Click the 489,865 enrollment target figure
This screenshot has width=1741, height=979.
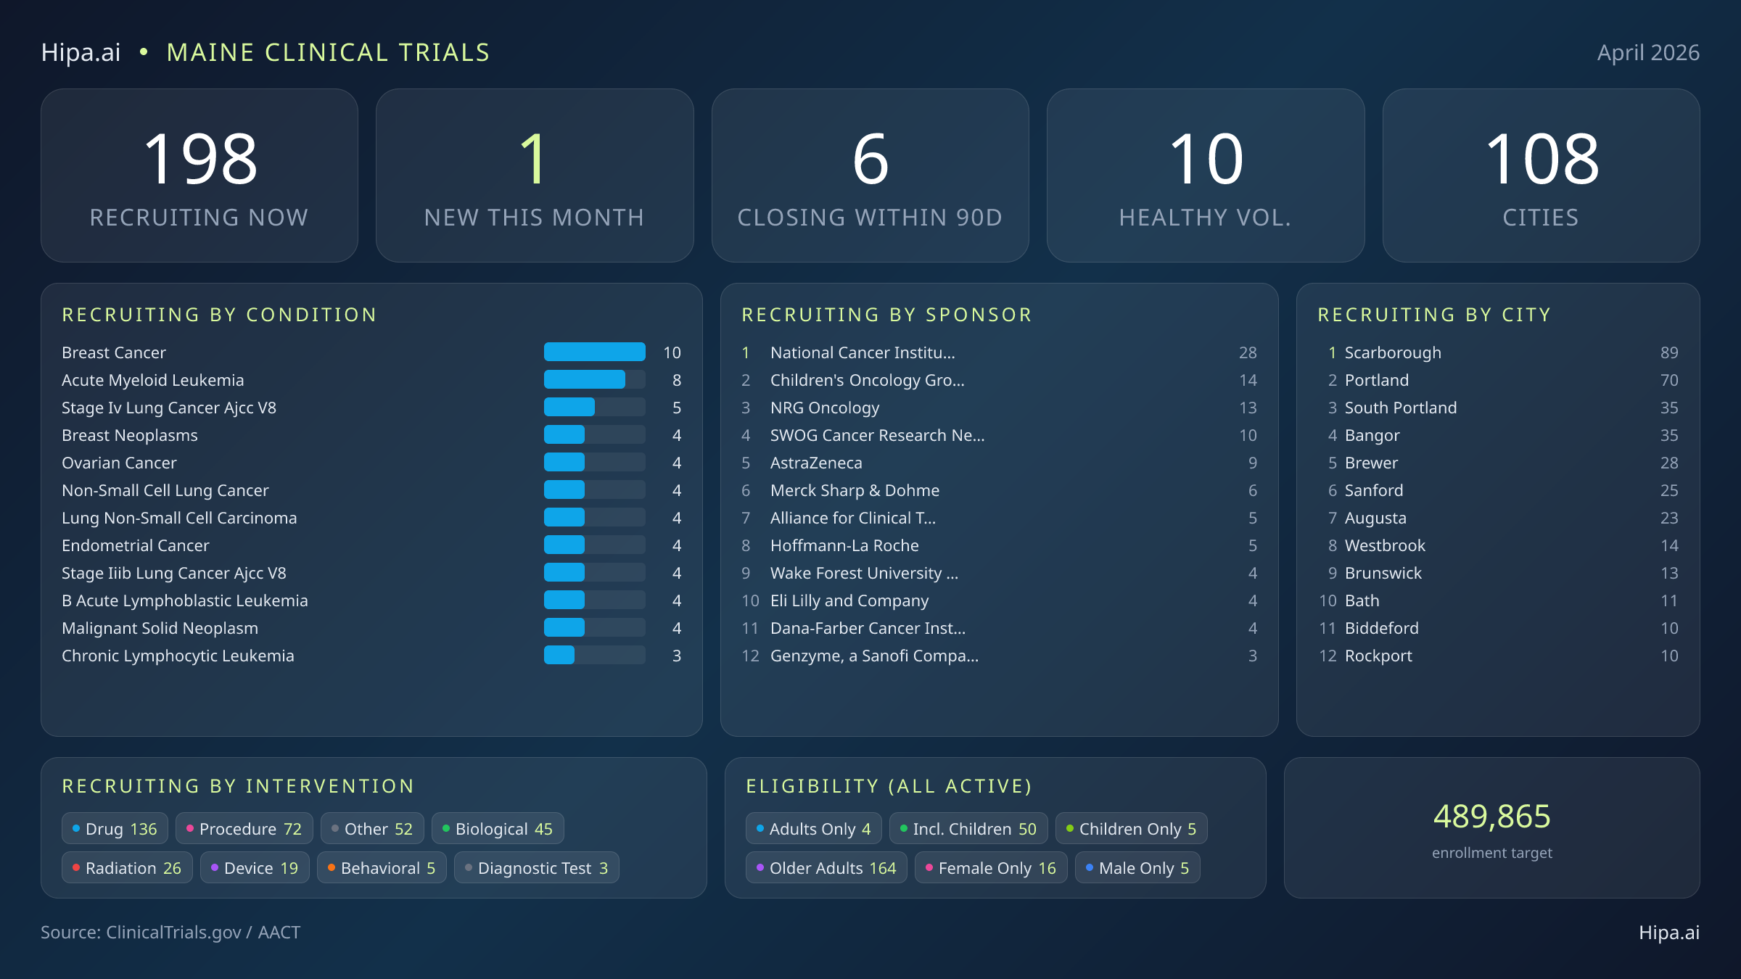(1492, 817)
